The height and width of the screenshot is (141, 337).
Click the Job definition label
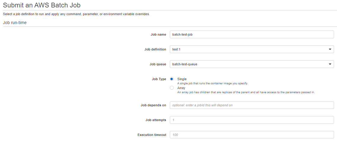pos(155,49)
